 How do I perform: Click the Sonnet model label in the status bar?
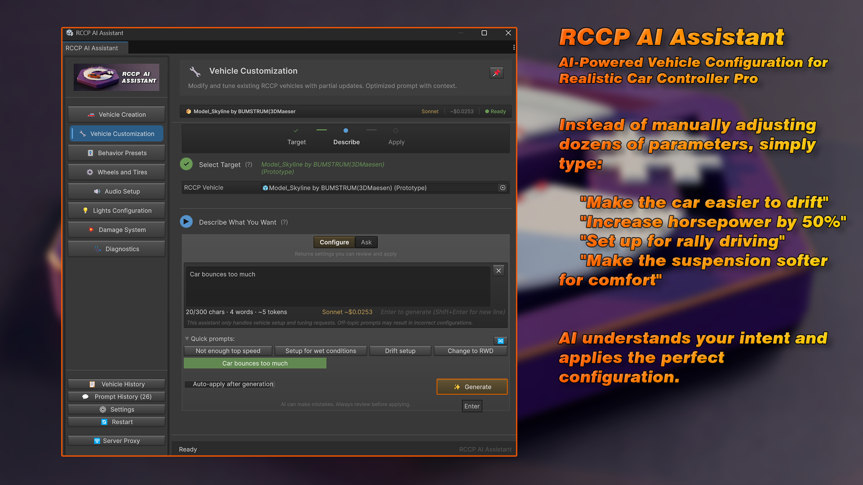(430, 111)
